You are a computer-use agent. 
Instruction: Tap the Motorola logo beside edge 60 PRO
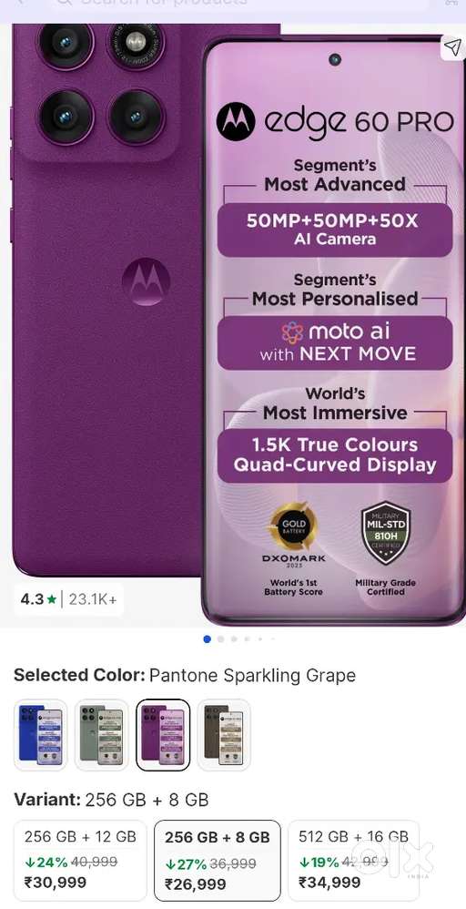pyautogui.click(x=236, y=122)
